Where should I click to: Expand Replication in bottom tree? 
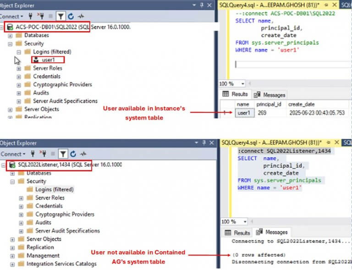pos(12,248)
